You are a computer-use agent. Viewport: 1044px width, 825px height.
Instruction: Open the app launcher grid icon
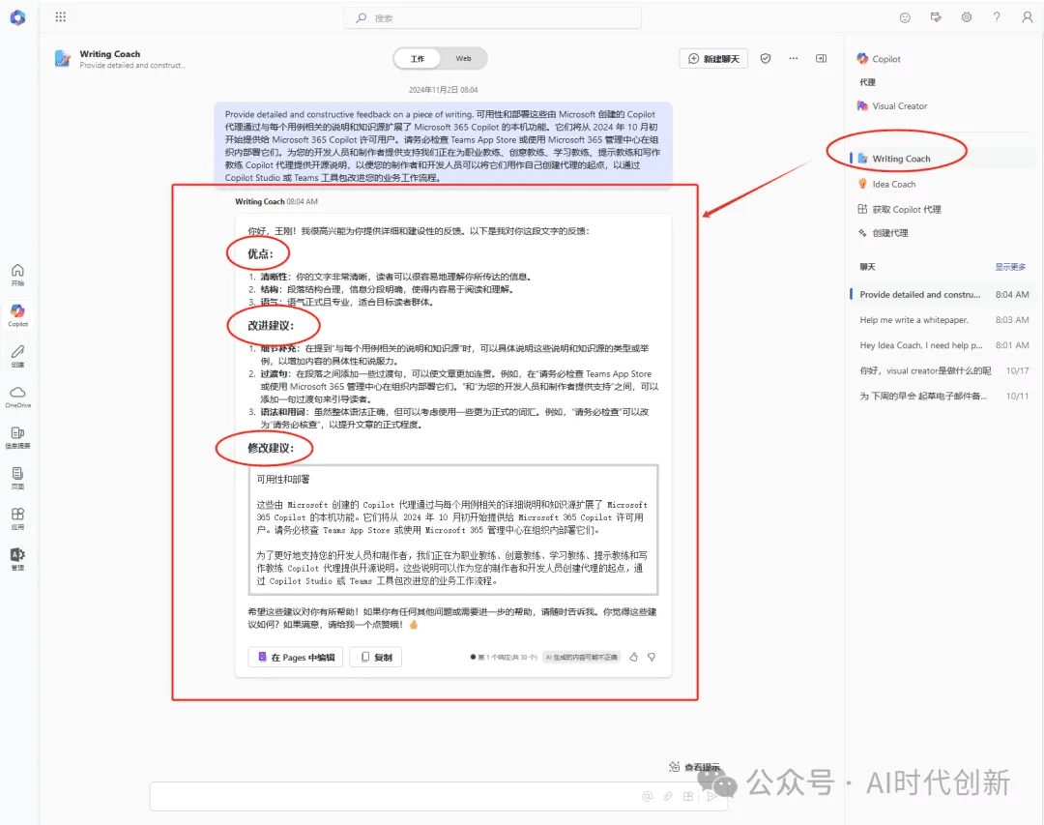point(61,17)
